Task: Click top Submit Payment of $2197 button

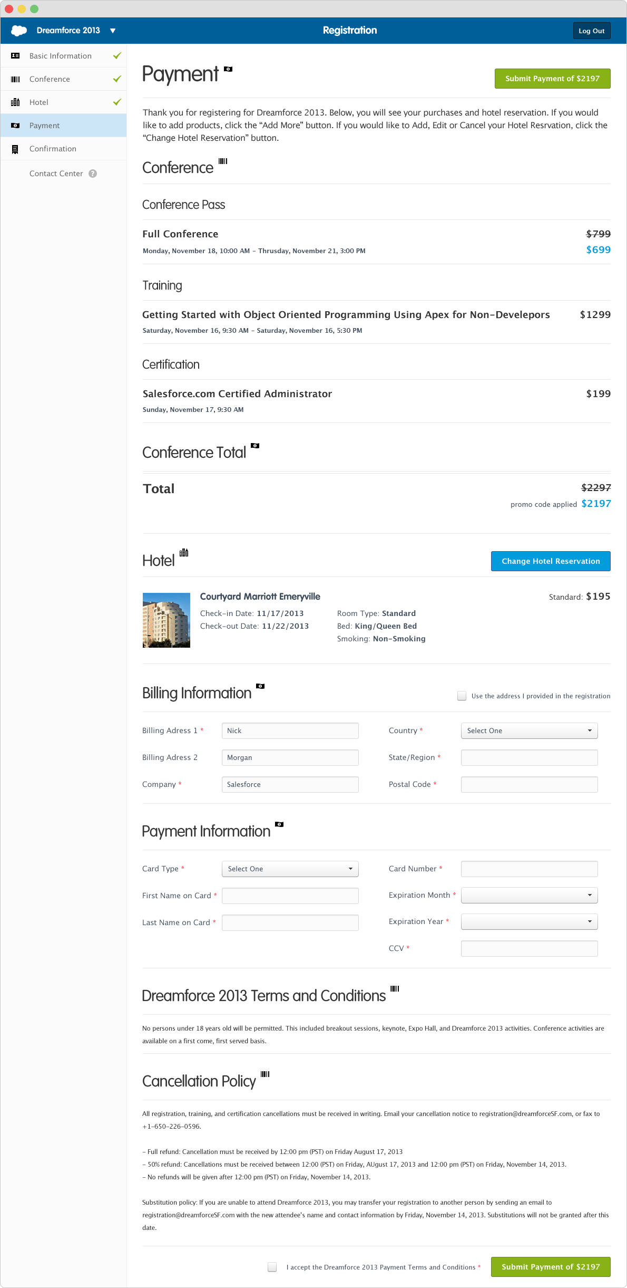Action: click(x=552, y=79)
